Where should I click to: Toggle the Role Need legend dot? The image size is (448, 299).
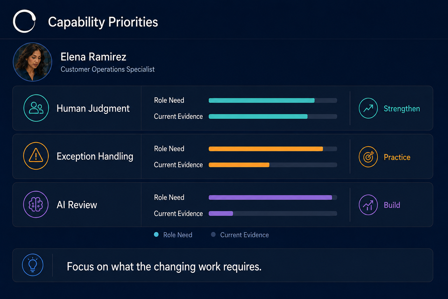(x=156, y=234)
